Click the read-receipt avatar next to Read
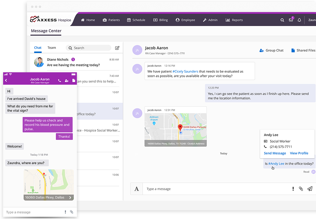 click(x=314, y=172)
